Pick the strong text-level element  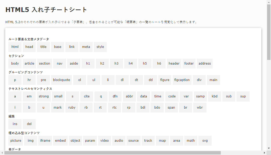coord(44,96)
